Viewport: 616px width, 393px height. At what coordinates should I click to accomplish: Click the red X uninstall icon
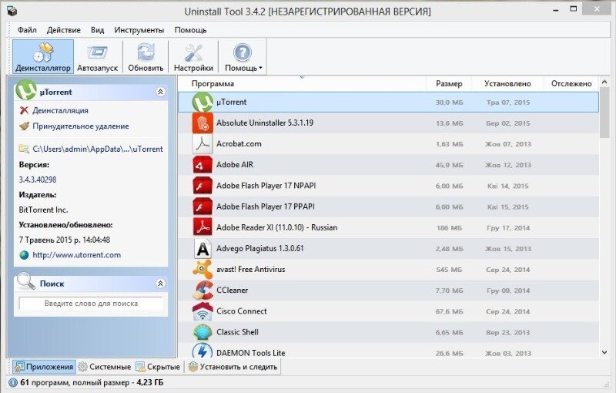coord(24,110)
